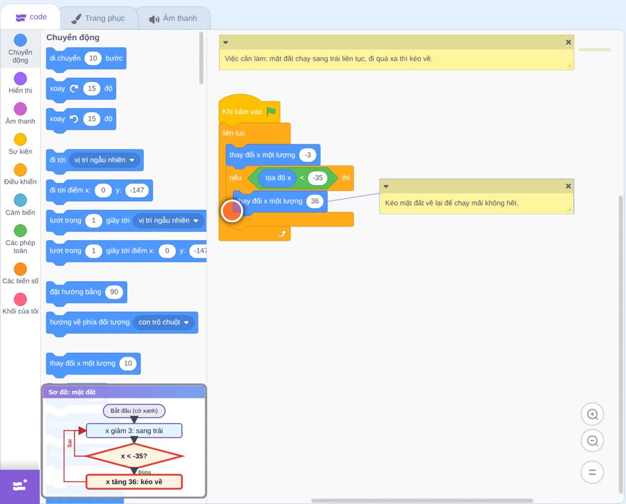Open 'đi tới' vị trí ngẫu nhiên dropdown
This screenshot has height=504, width=626.
coord(105,160)
